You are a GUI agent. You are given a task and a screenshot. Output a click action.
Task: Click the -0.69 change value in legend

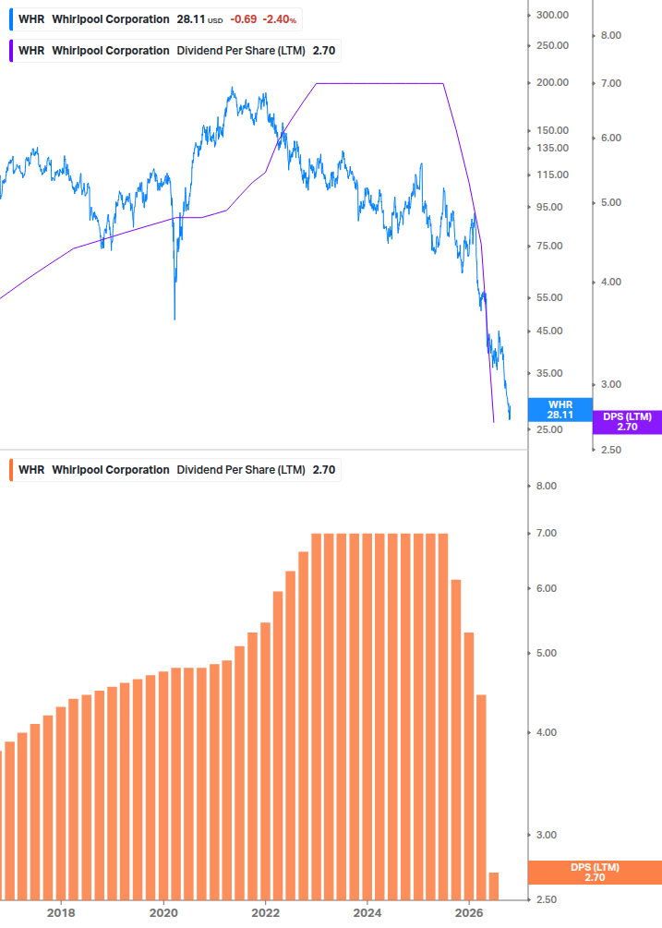(x=244, y=19)
